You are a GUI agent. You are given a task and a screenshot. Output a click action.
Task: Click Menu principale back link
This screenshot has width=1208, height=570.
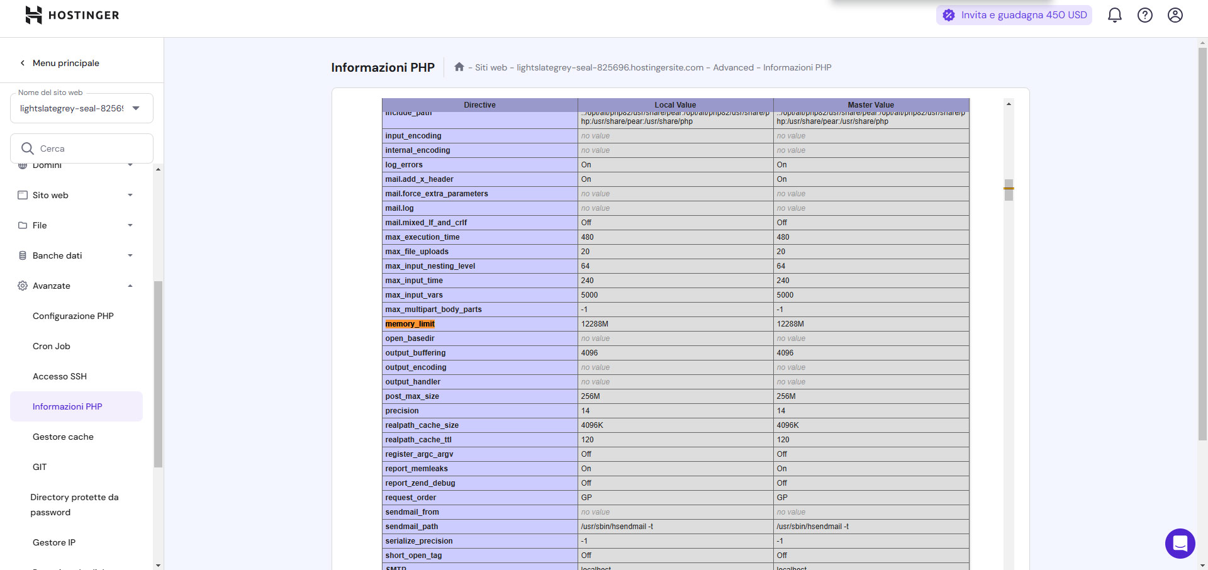[66, 63]
